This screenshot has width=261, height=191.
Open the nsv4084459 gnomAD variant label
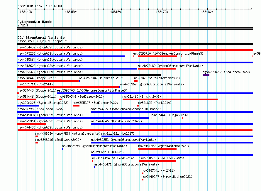[x=50, y=47]
